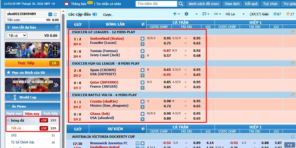Click the Thông báo notification icon

point(67,4)
